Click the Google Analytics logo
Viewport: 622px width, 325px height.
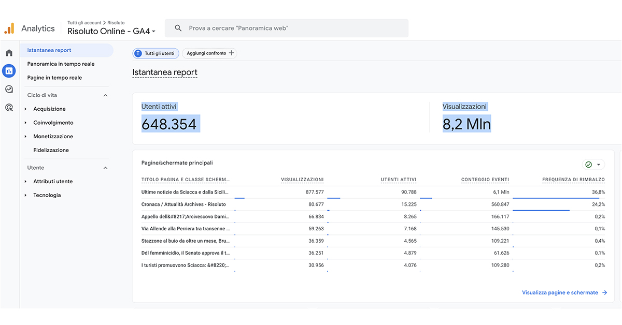(9, 28)
